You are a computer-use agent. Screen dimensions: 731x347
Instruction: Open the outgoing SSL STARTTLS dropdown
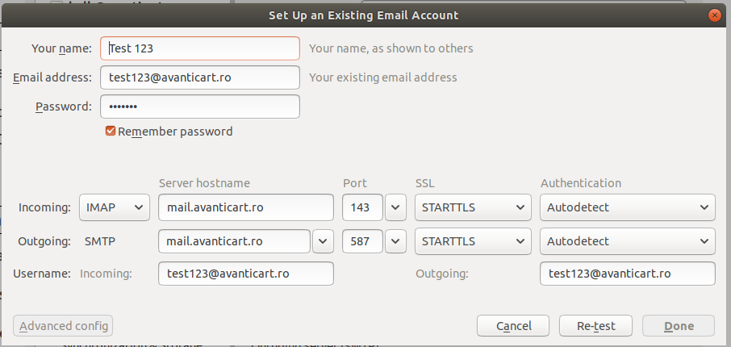(x=473, y=240)
